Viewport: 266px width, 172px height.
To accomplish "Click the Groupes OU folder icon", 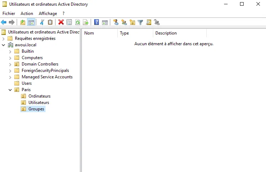I will (x=23, y=109).
